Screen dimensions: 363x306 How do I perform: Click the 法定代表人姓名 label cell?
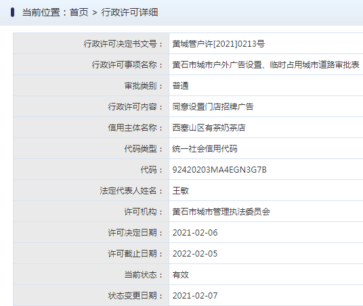pyautogui.click(x=91, y=190)
